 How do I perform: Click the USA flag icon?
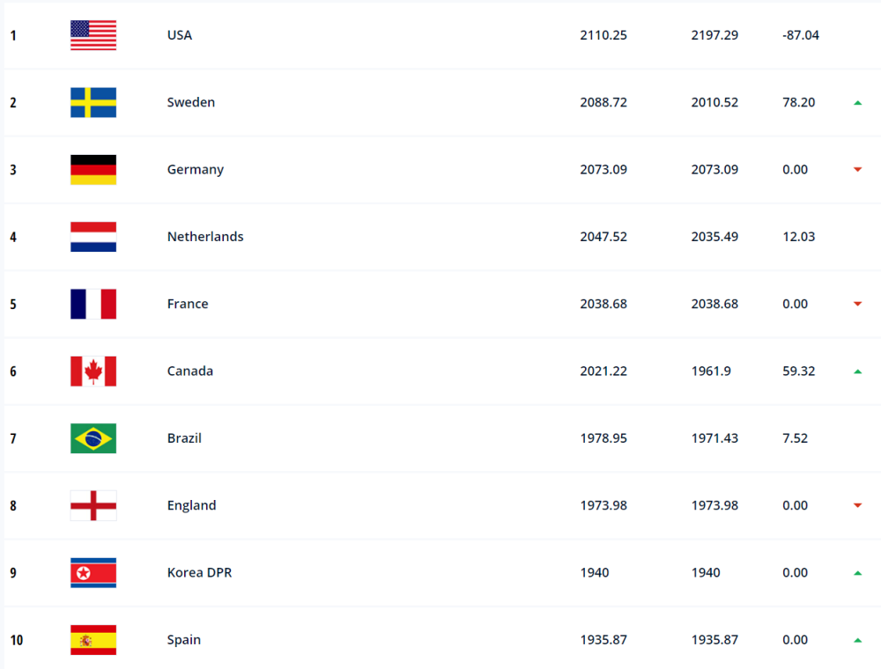pos(93,35)
